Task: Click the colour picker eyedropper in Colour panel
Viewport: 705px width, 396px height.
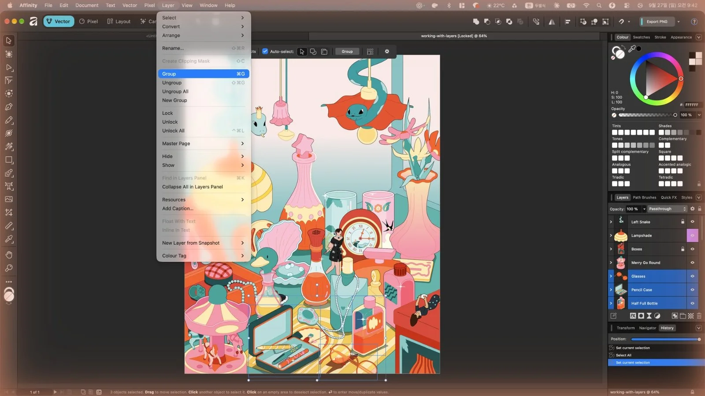Action: pyautogui.click(x=631, y=49)
